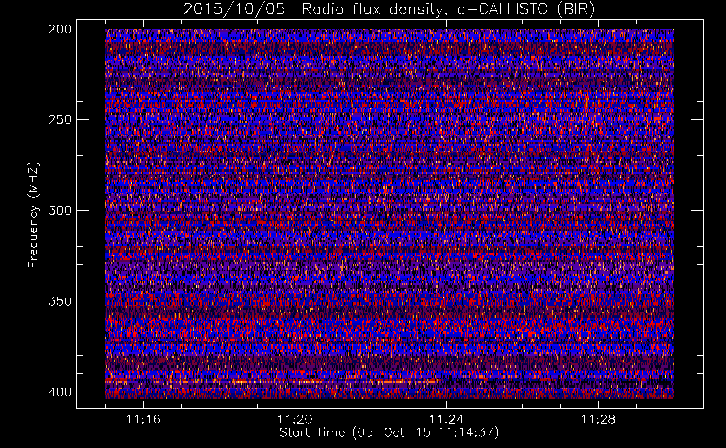Click the 'Start Time (05-Oct-15 11:14:37)' label

[x=389, y=432]
